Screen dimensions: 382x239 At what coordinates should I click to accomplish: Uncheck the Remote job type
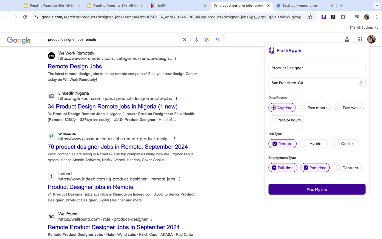click(x=282, y=144)
